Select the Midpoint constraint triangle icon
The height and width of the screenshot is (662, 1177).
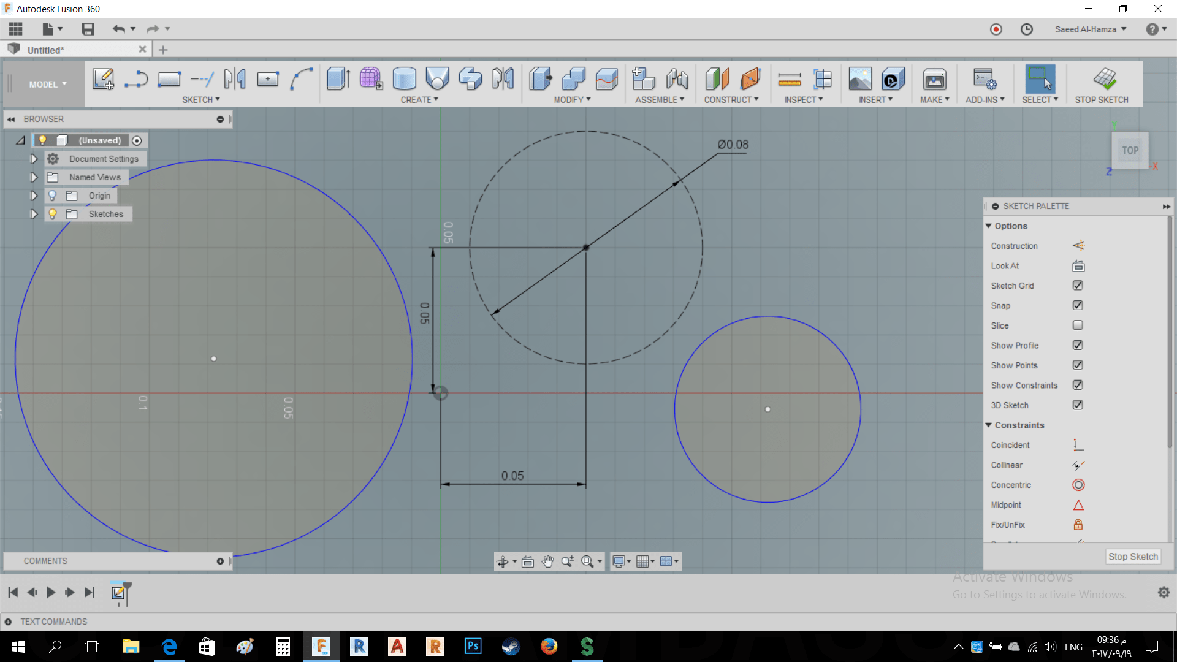[1078, 505]
